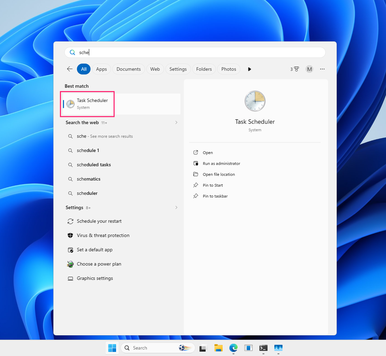Viewport: 386px width, 356px height.
Task: Expand Search the web results chevron
Action: [176, 122]
